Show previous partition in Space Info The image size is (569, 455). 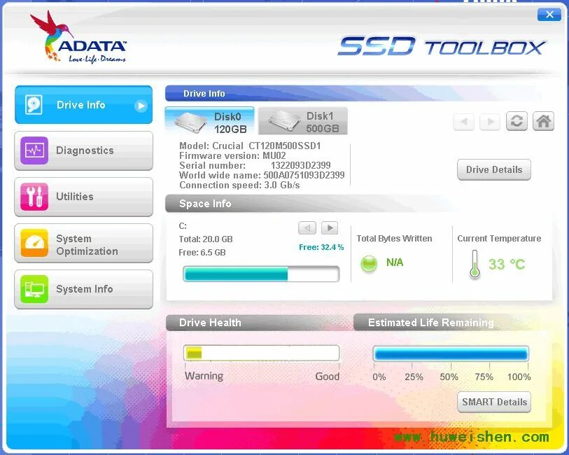pyautogui.click(x=307, y=228)
